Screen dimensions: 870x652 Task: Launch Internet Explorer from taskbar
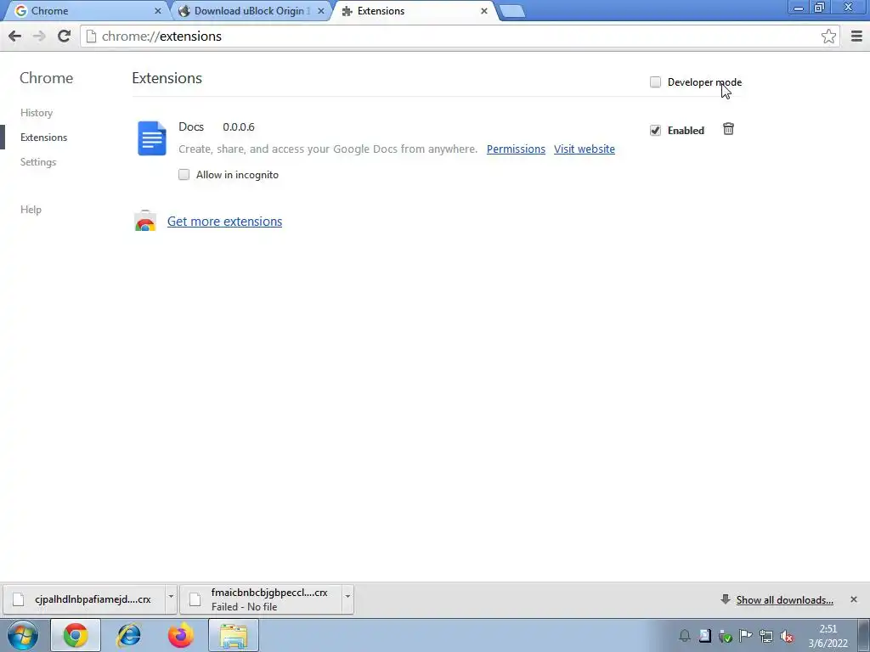tap(128, 635)
